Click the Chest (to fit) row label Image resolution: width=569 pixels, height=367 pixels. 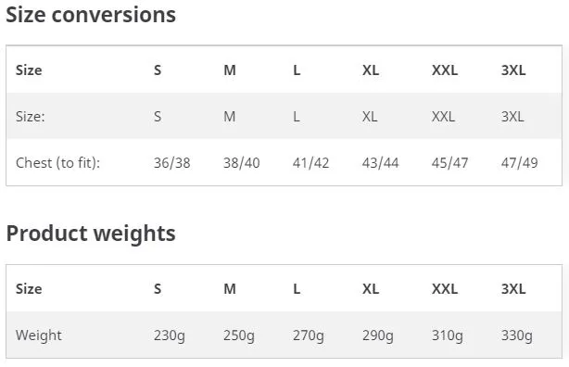pyautogui.click(x=57, y=163)
